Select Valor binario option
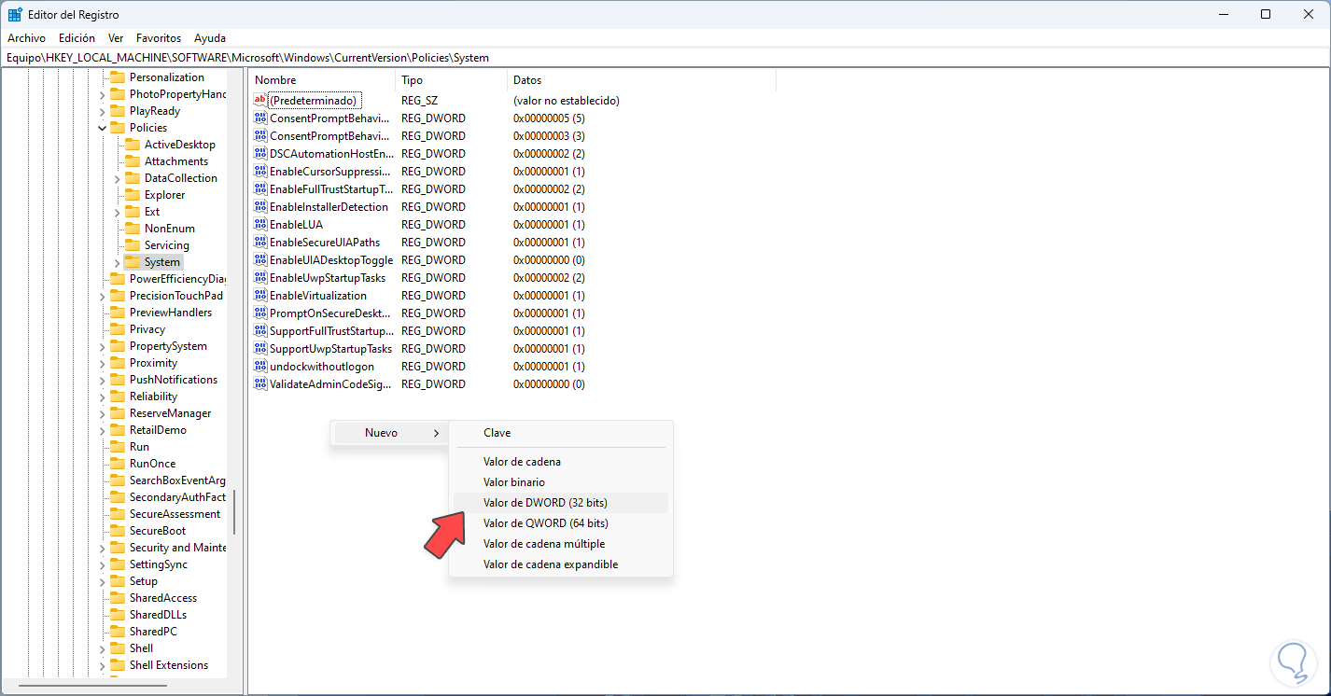Screen dimensions: 1331x696 click(x=560, y=482)
